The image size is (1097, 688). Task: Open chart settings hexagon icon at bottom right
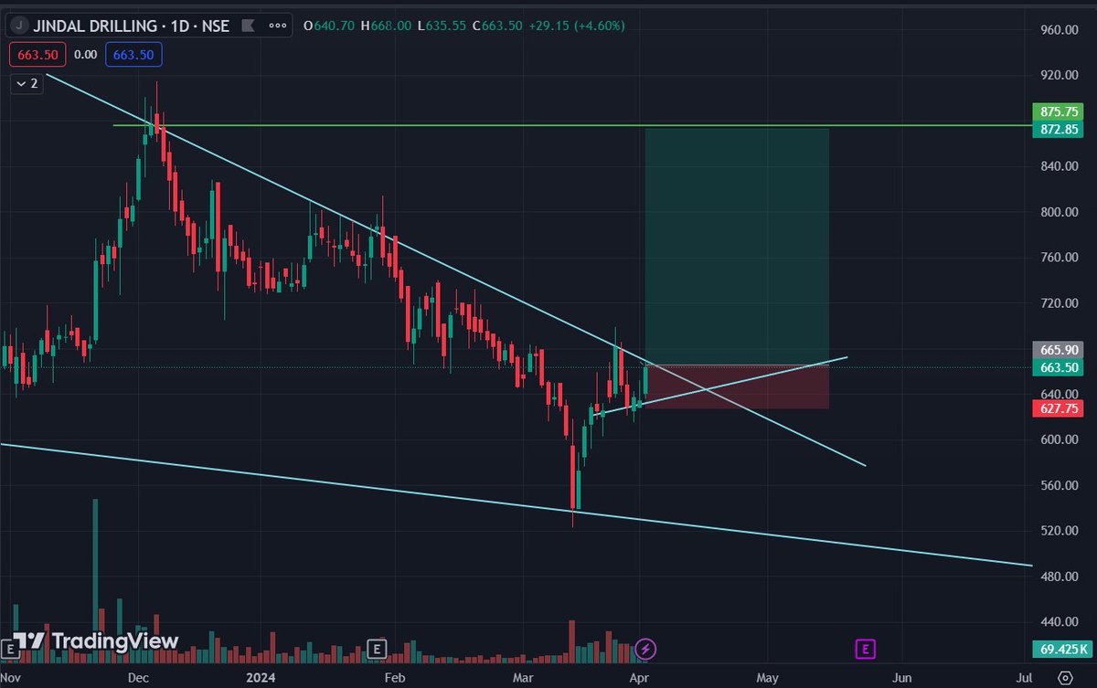[1065, 678]
